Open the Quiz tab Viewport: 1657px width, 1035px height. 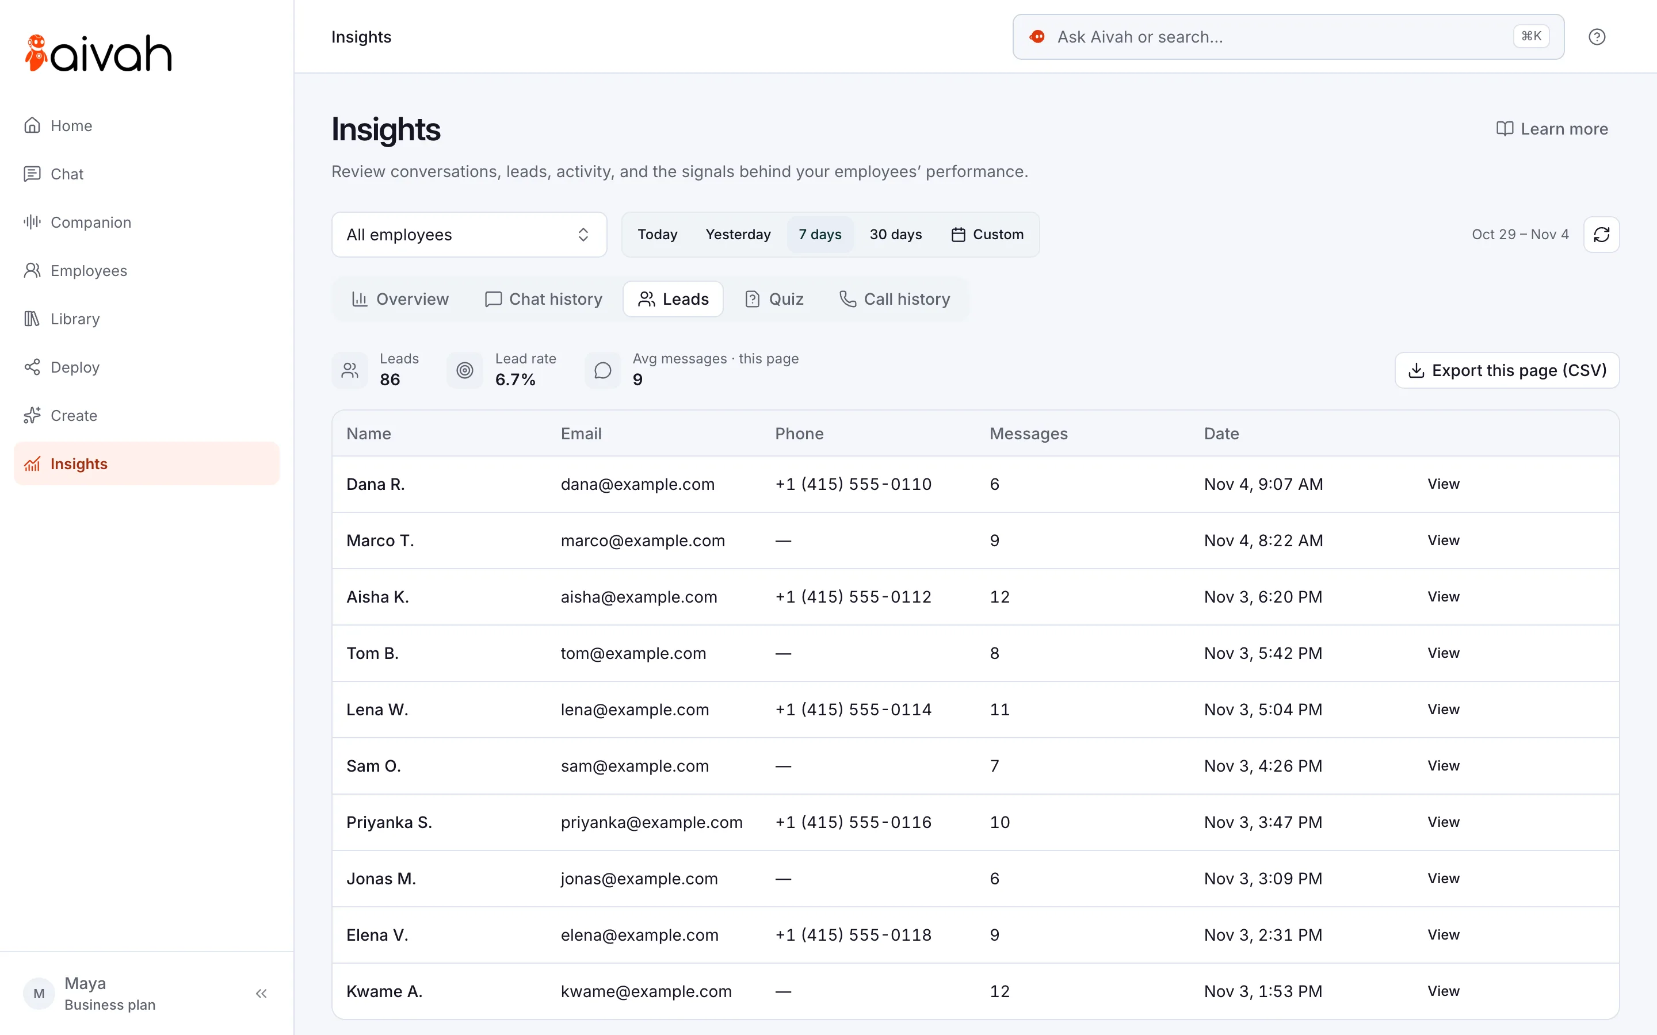coord(774,299)
